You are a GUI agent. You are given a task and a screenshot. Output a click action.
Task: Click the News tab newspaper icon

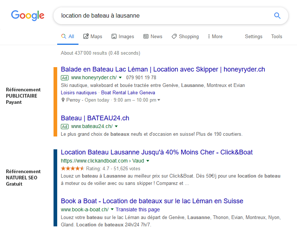click(146, 36)
